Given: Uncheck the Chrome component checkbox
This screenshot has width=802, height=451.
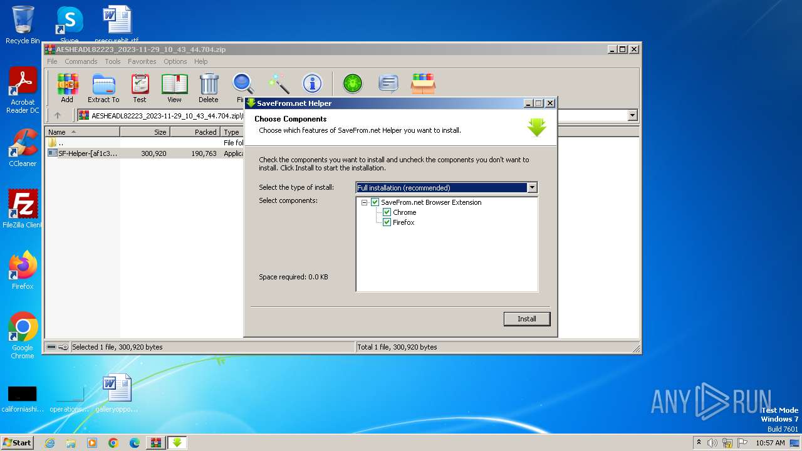Looking at the screenshot, I should click(x=387, y=212).
